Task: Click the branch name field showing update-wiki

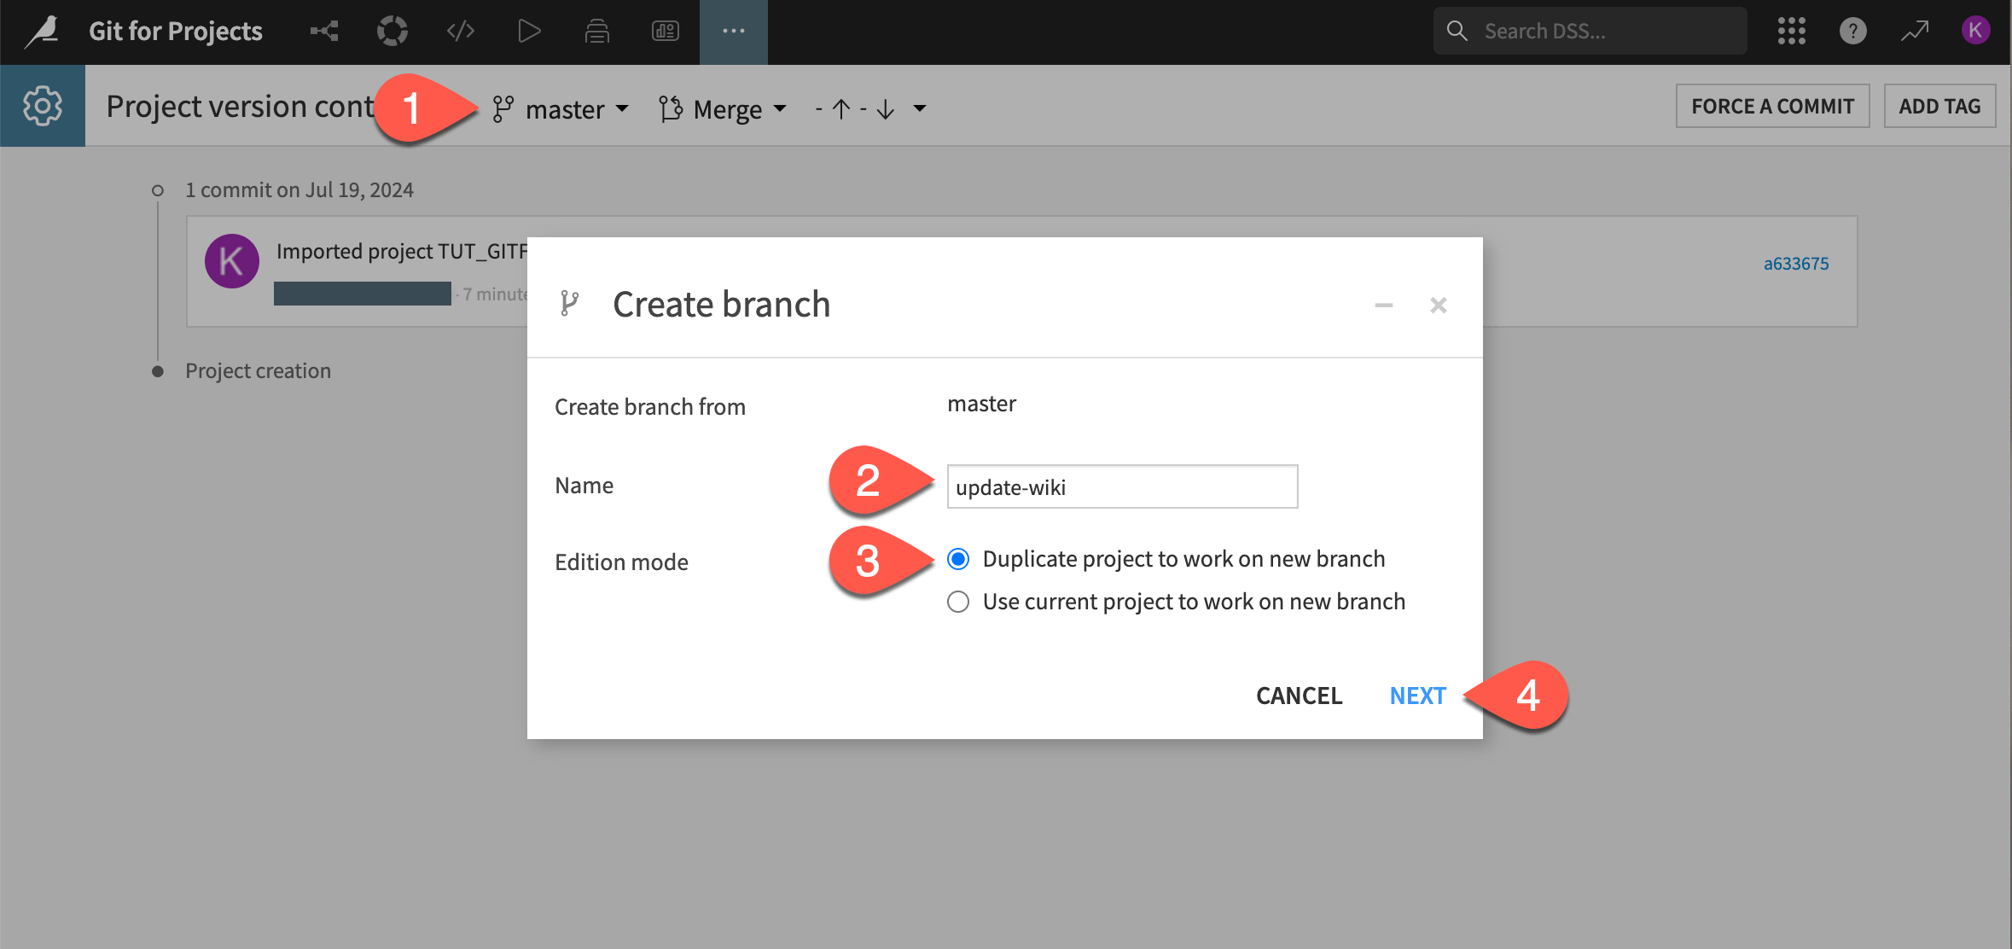Action: coord(1122,486)
